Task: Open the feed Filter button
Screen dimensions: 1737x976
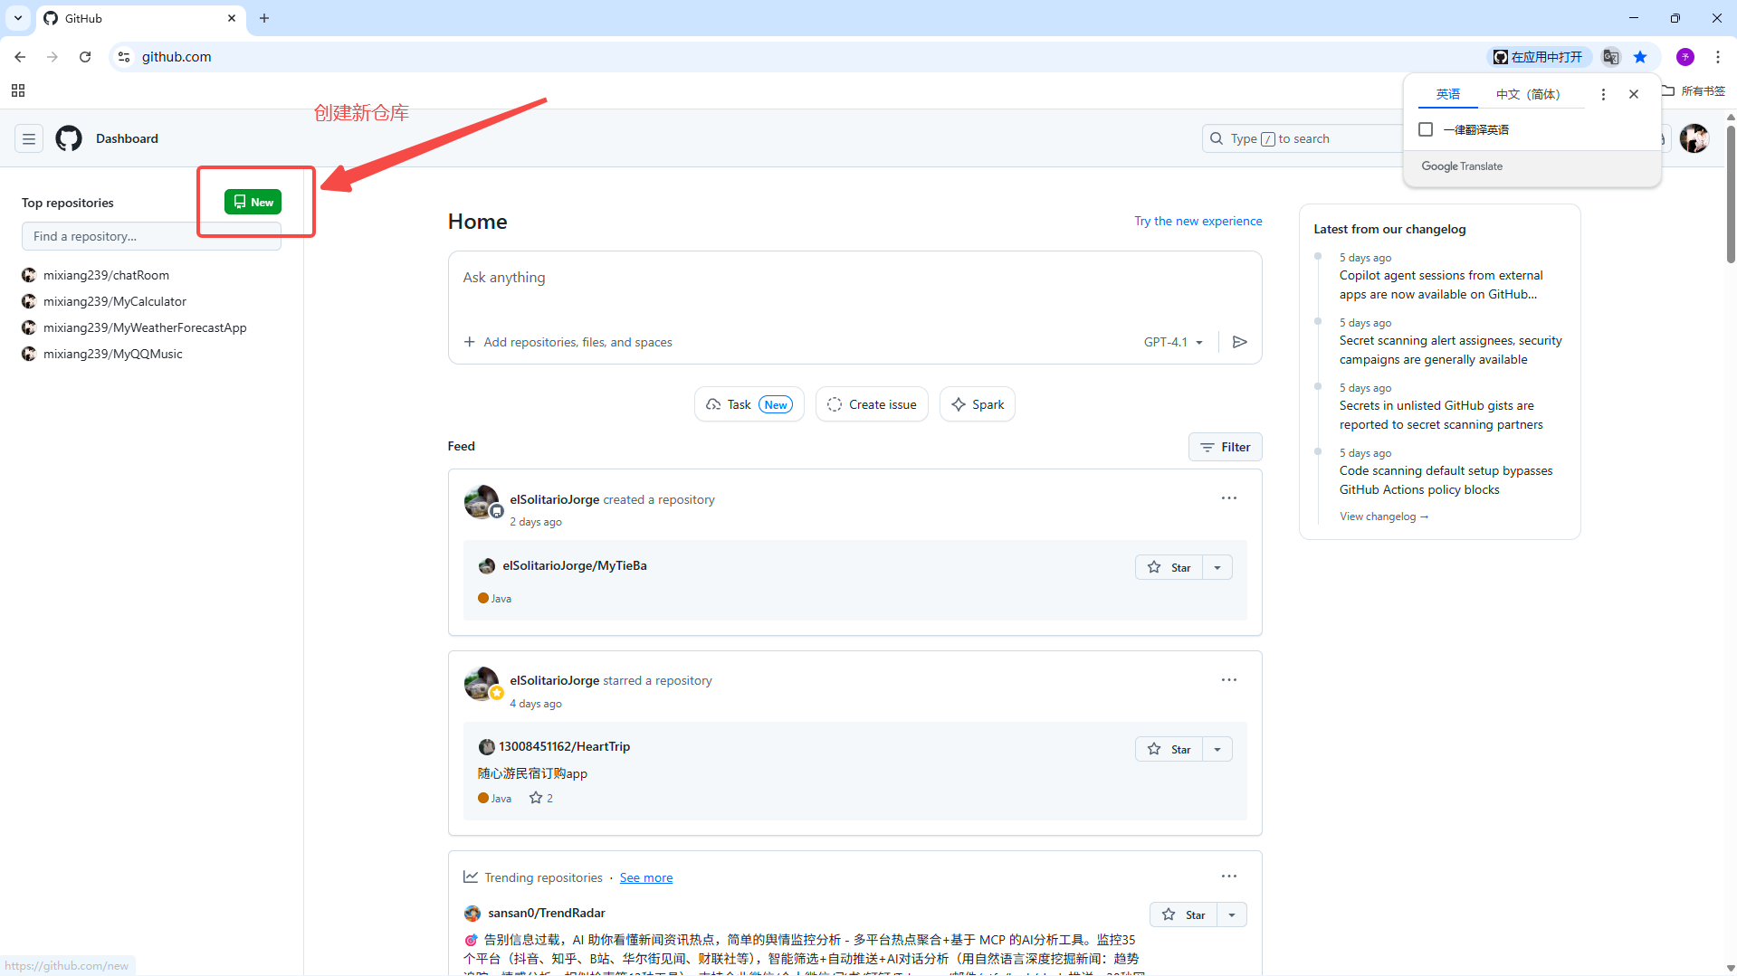Action: point(1225,447)
